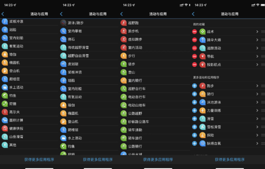Tap the reorder handle on the 力量训练 row
Image resolution: width=265 pixels, height=169 pixels.
tap(263, 111)
